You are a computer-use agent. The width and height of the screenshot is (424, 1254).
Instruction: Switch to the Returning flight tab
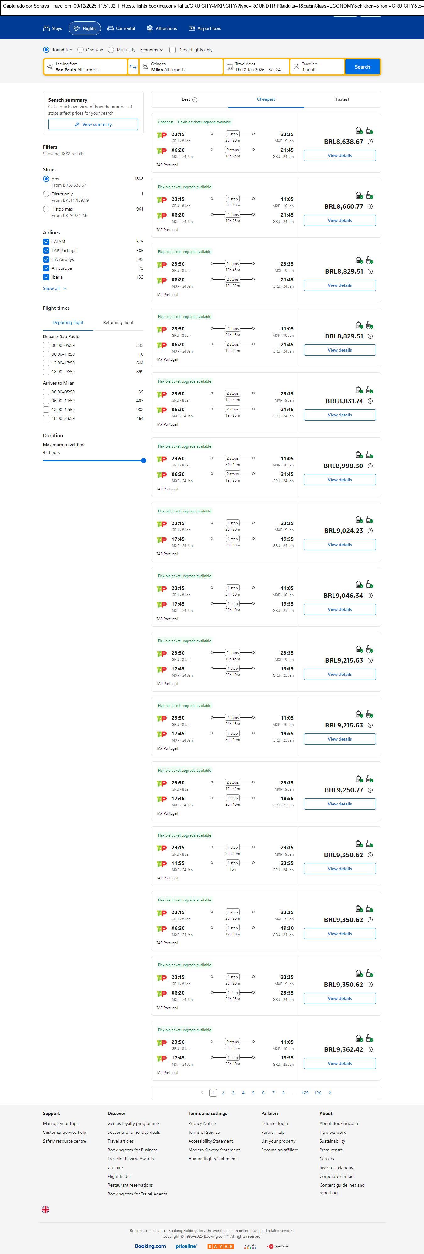coord(118,322)
